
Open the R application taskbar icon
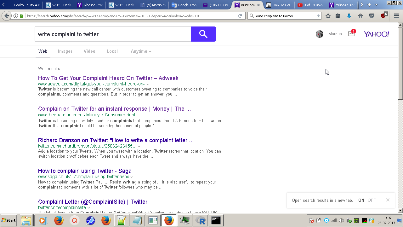tap(200, 220)
